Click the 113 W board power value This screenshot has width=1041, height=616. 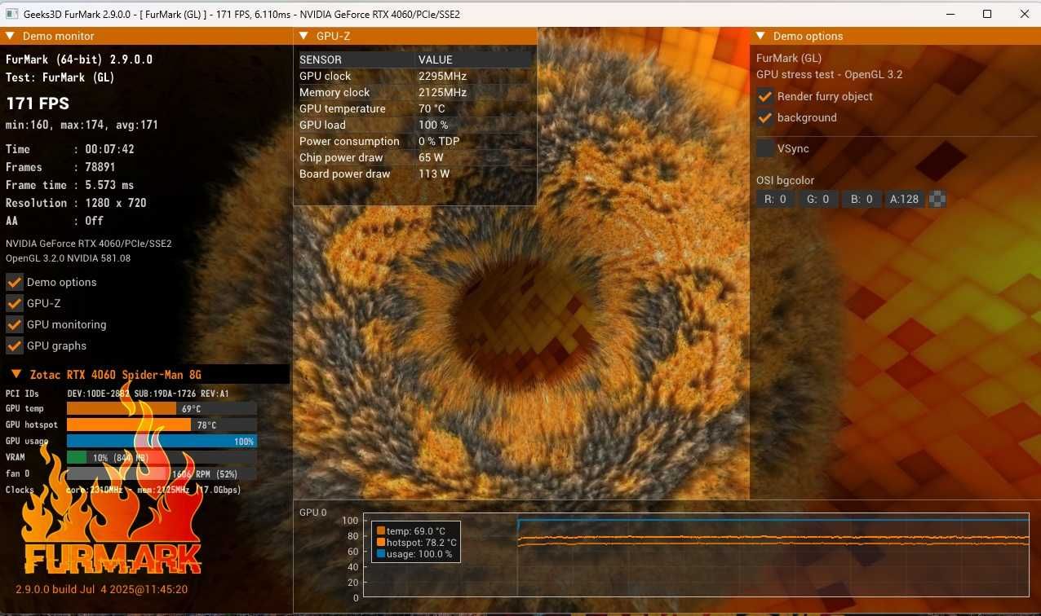point(434,174)
